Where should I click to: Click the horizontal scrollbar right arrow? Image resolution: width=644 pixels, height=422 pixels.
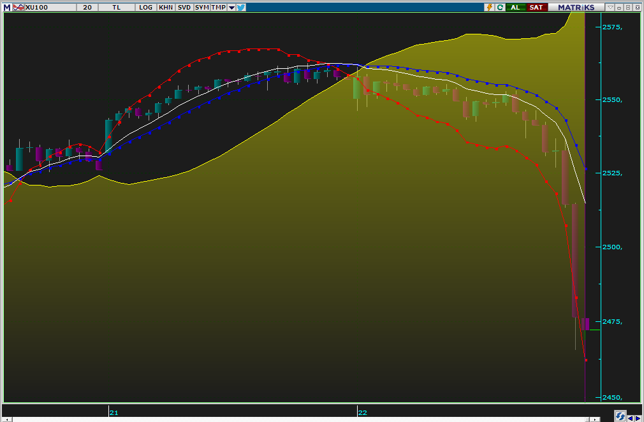596,419
